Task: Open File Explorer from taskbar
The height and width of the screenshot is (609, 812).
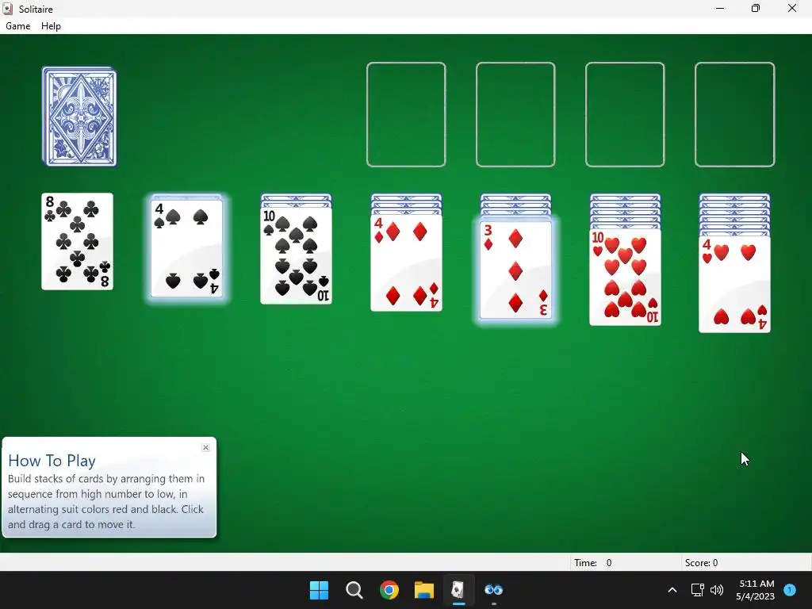Action: [x=424, y=590]
